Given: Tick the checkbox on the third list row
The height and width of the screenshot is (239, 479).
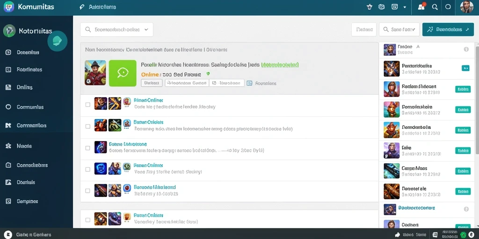Looking at the screenshot, I should [87, 148].
